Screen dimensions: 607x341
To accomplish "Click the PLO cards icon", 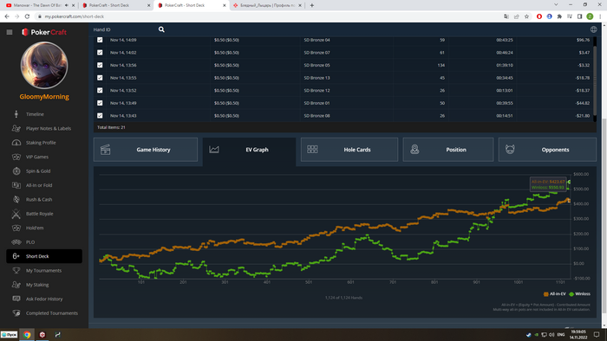I will [x=16, y=242].
